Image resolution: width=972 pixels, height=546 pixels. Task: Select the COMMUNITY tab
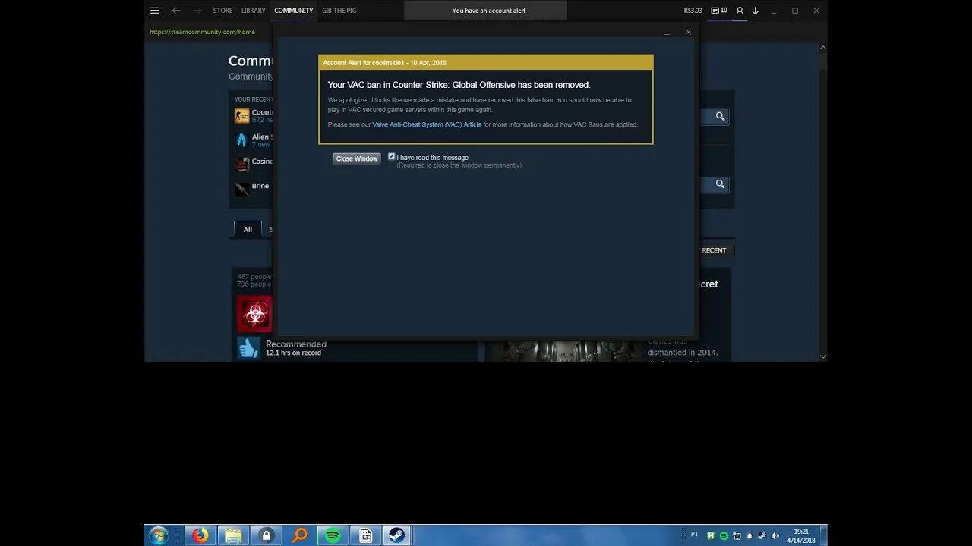tap(294, 11)
